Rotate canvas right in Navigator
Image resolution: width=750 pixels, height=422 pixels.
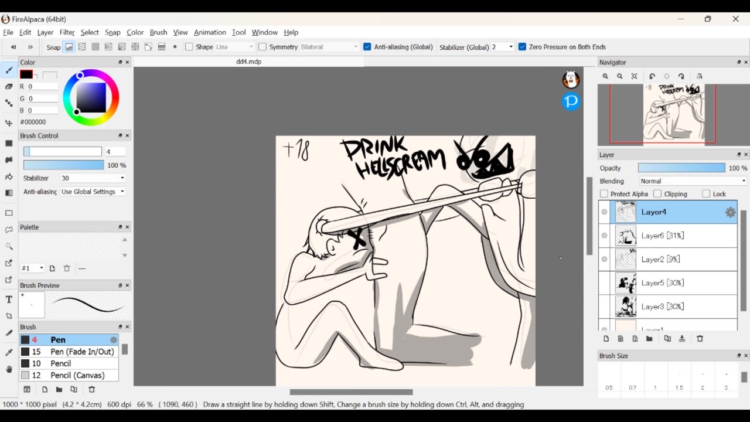coord(681,76)
